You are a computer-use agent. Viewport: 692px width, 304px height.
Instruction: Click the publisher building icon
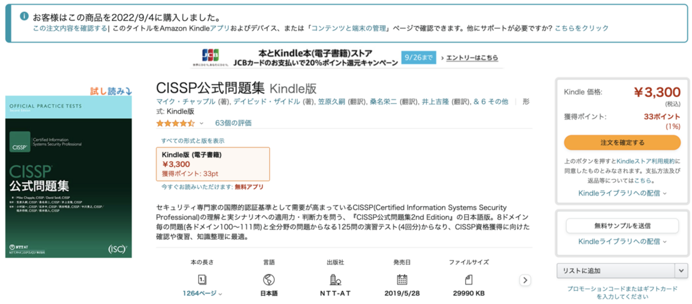pyautogui.click(x=335, y=280)
